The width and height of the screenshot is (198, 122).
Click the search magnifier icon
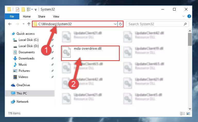pos(185,24)
